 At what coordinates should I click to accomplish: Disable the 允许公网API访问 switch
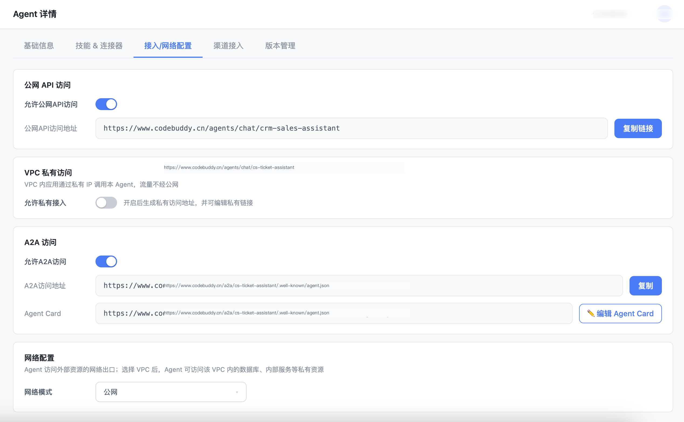click(106, 104)
